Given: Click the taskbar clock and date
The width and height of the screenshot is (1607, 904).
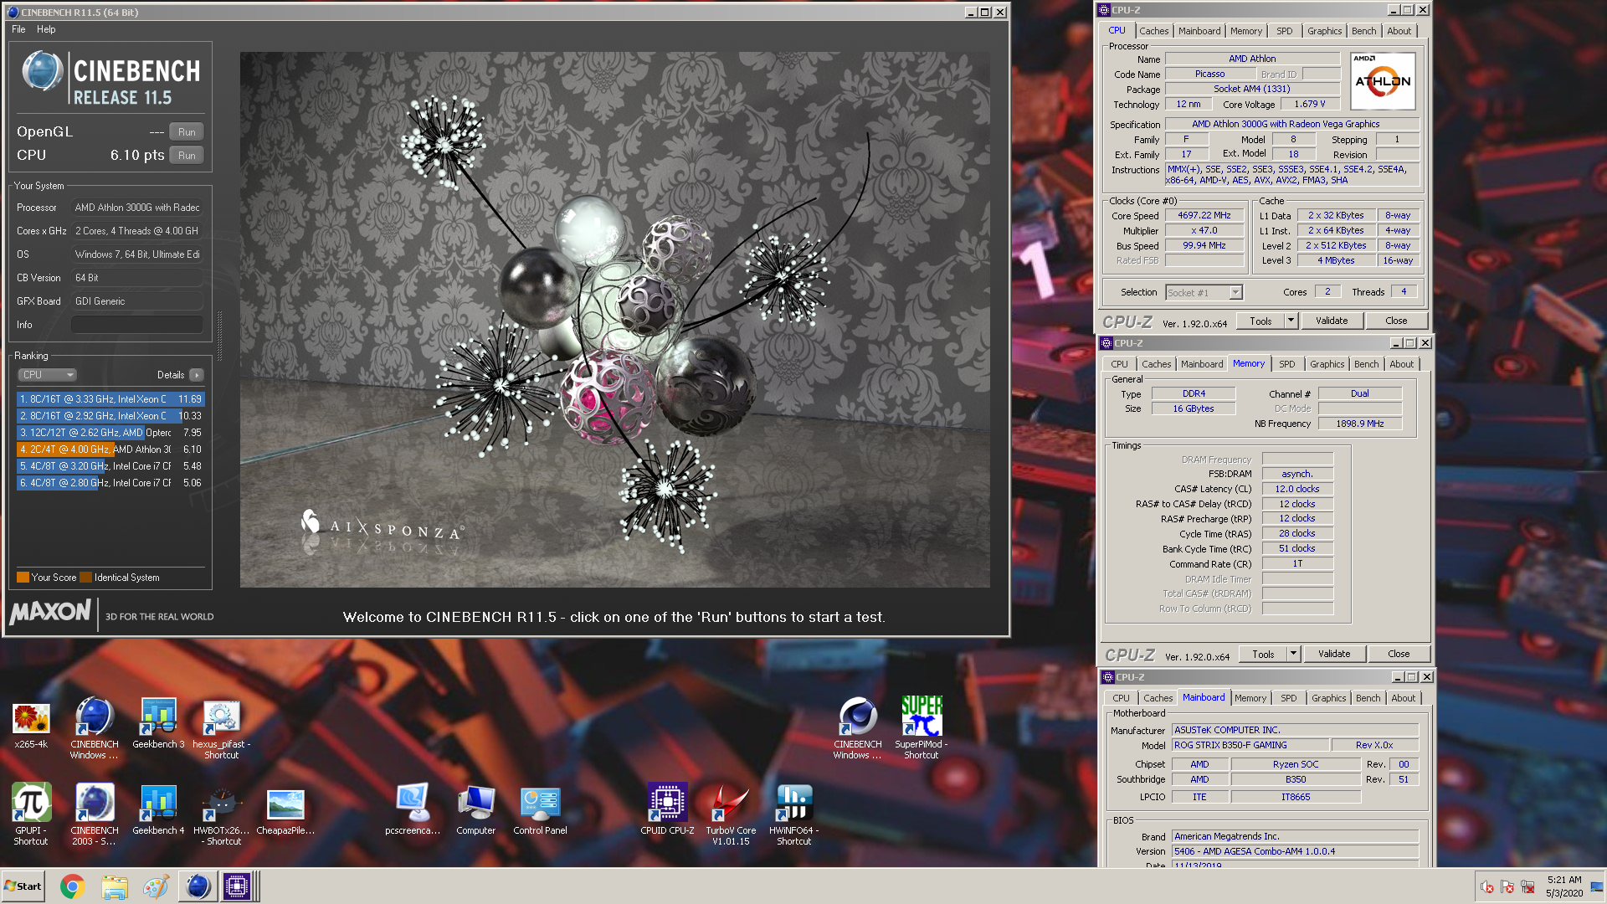Looking at the screenshot, I should coord(1563,886).
